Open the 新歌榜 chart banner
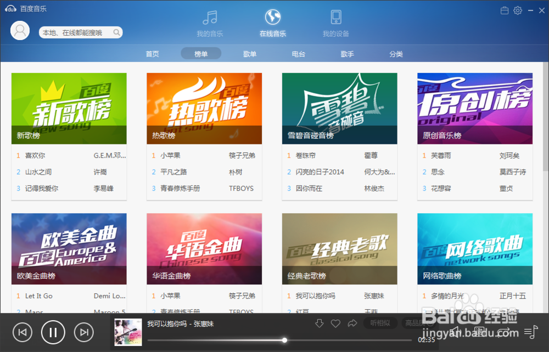The height and width of the screenshot is (352, 549). [69, 109]
